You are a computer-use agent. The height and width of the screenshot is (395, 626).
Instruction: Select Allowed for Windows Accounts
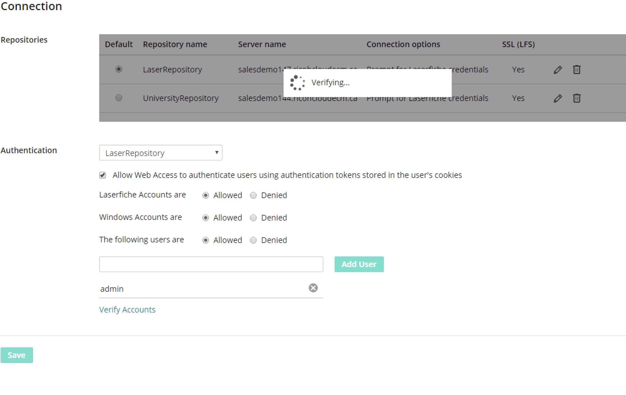coord(206,218)
